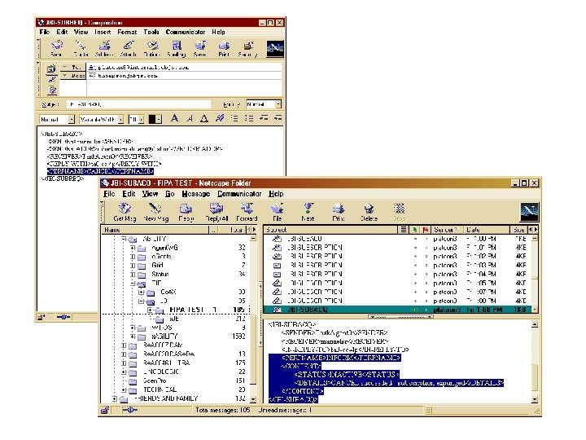Viewport: 586px width, 440px height.
Task: Click Next in Netscape Folder toolbar
Action: coord(308,213)
